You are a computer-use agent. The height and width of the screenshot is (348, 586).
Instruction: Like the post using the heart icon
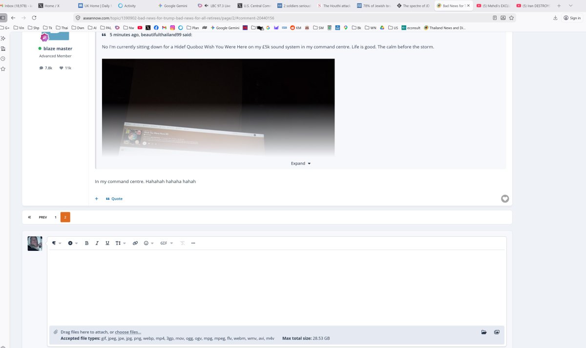click(505, 199)
